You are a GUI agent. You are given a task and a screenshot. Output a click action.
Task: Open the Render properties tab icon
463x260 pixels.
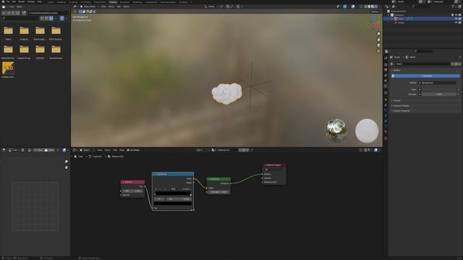coord(386,64)
